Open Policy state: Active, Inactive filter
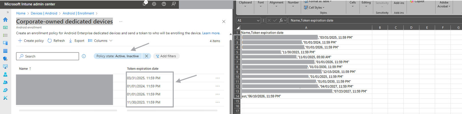Image resolution: width=462 pixels, height=114 pixels. tap(118, 56)
